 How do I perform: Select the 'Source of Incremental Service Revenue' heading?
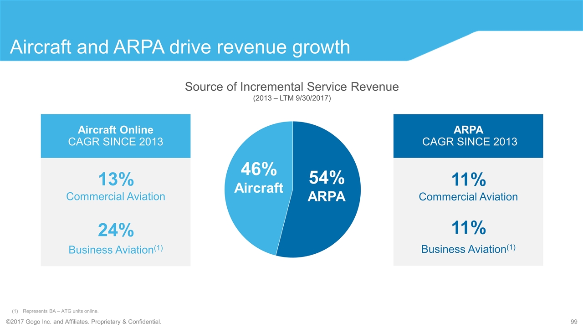coord(291,87)
